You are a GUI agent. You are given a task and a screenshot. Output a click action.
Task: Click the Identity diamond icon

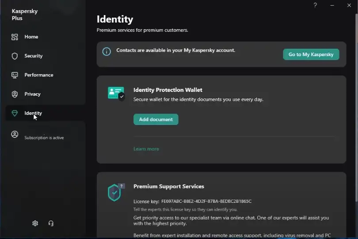click(x=15, y=114)
